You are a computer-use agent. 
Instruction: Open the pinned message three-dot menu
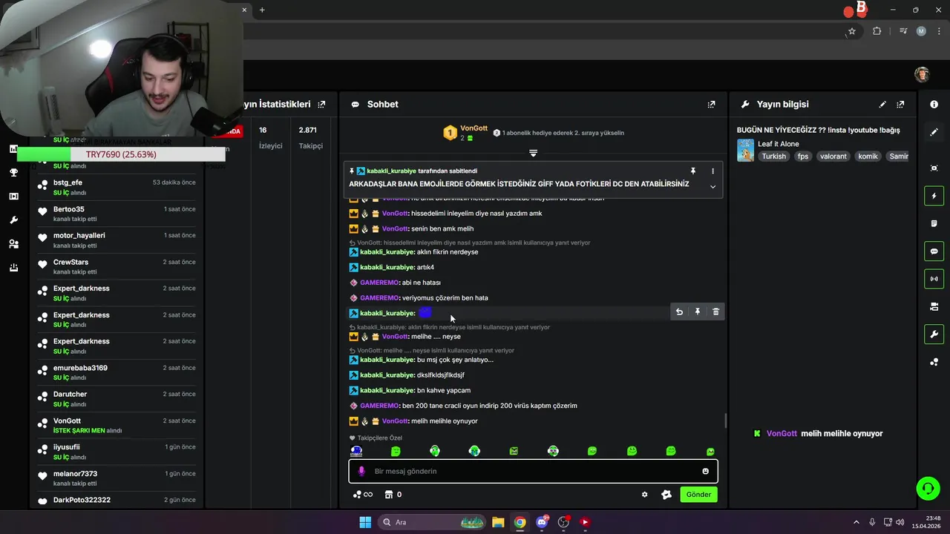pyautogui.click(x=712, y=171)
